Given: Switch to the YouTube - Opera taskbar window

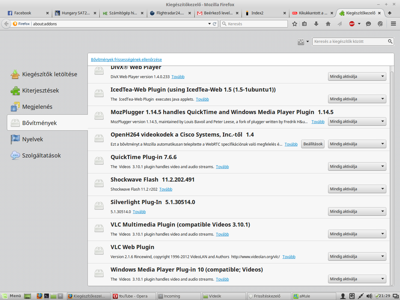Looking at the screenshot, I should coord(134,296).
